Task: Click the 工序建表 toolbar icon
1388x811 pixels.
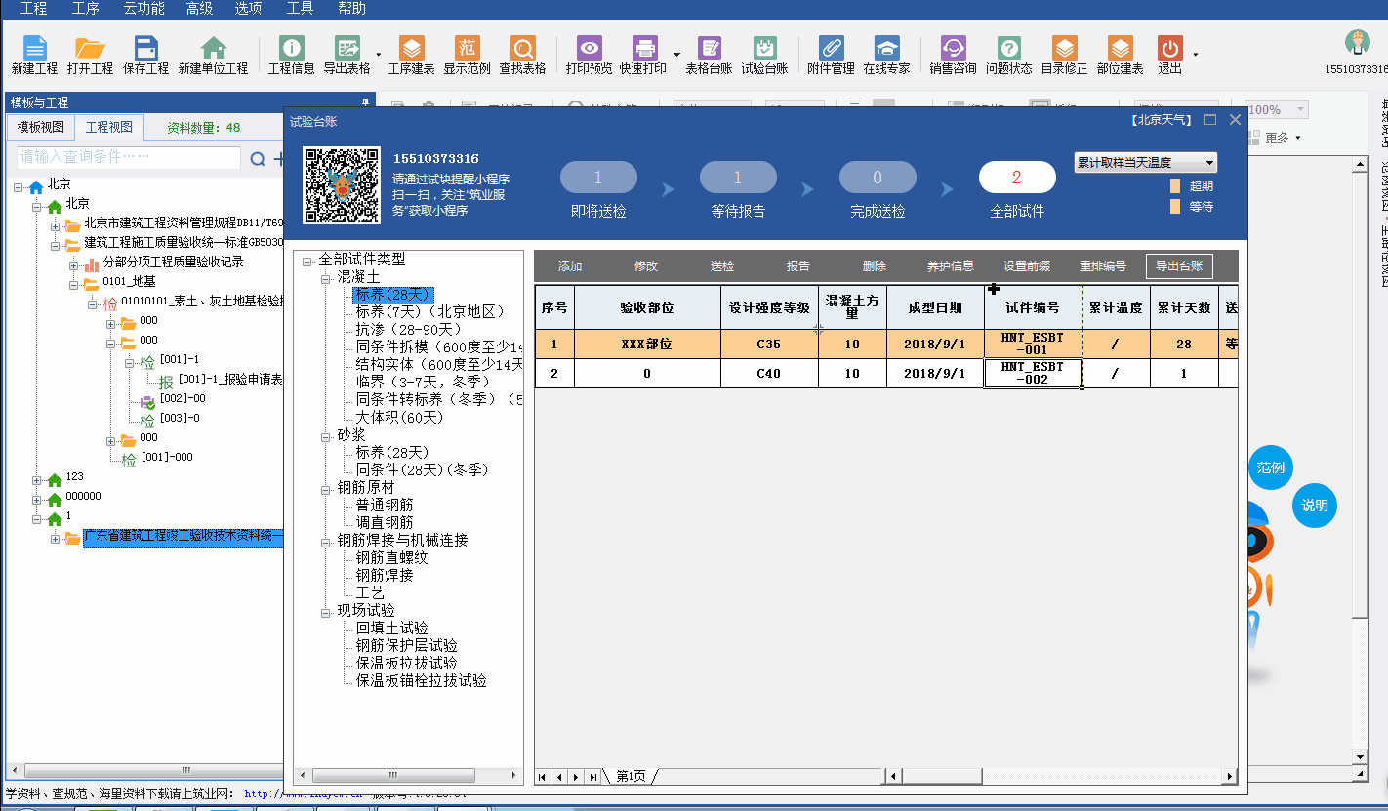Action: pos(411,49)
